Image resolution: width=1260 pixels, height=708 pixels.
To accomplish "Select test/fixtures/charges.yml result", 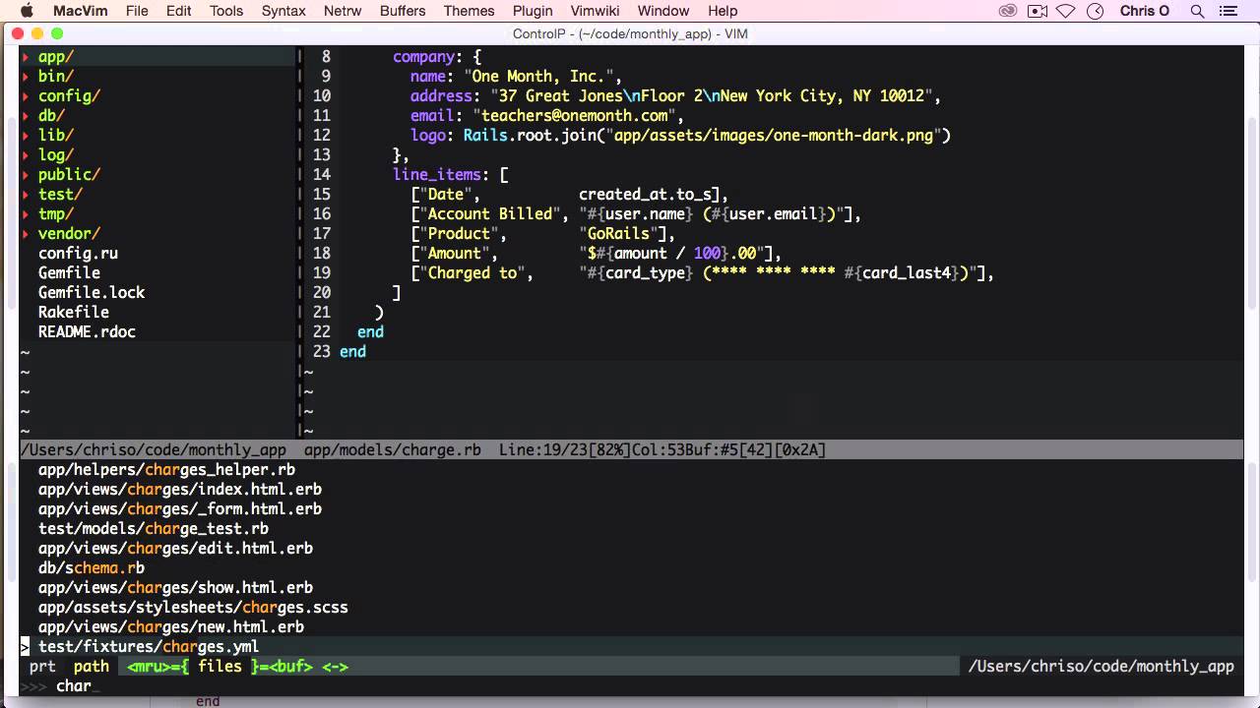I will click(x=149, y=647).
